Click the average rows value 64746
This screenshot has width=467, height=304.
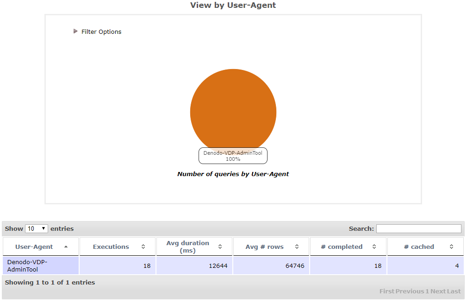click(295, 266)
